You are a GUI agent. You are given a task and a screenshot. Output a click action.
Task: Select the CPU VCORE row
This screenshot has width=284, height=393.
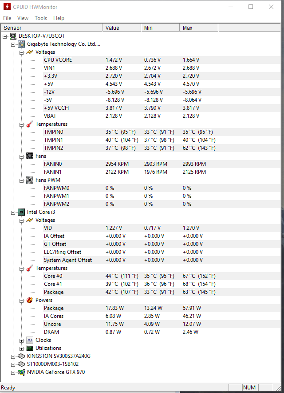162,60
